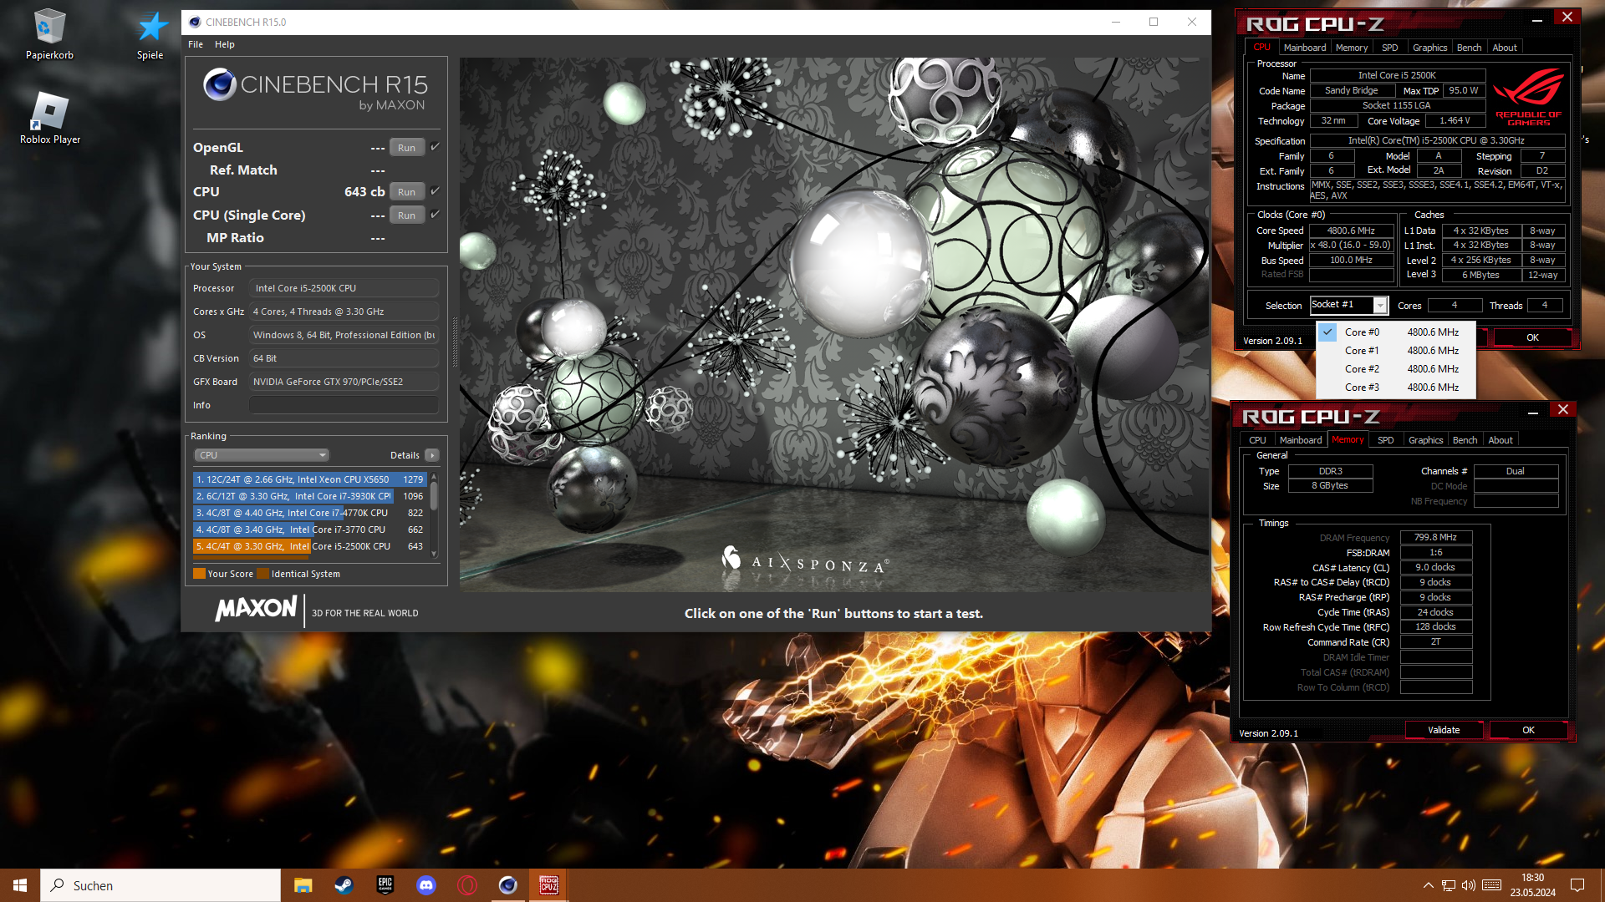Open the Help menu in Cinebench
This screenshot has width=1605, height=902.
click(x=225, y=44)
